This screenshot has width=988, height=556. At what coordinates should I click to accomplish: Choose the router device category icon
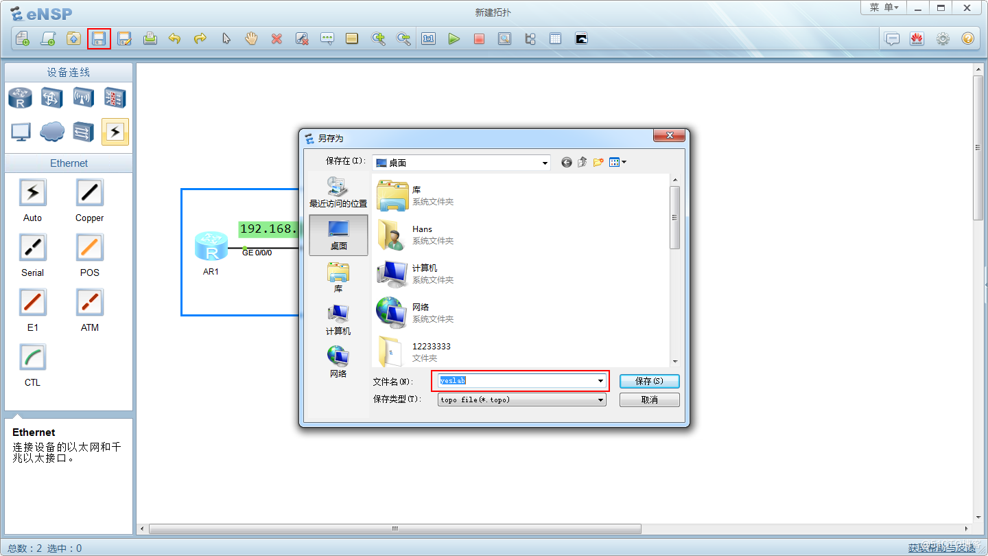(20, 98)
